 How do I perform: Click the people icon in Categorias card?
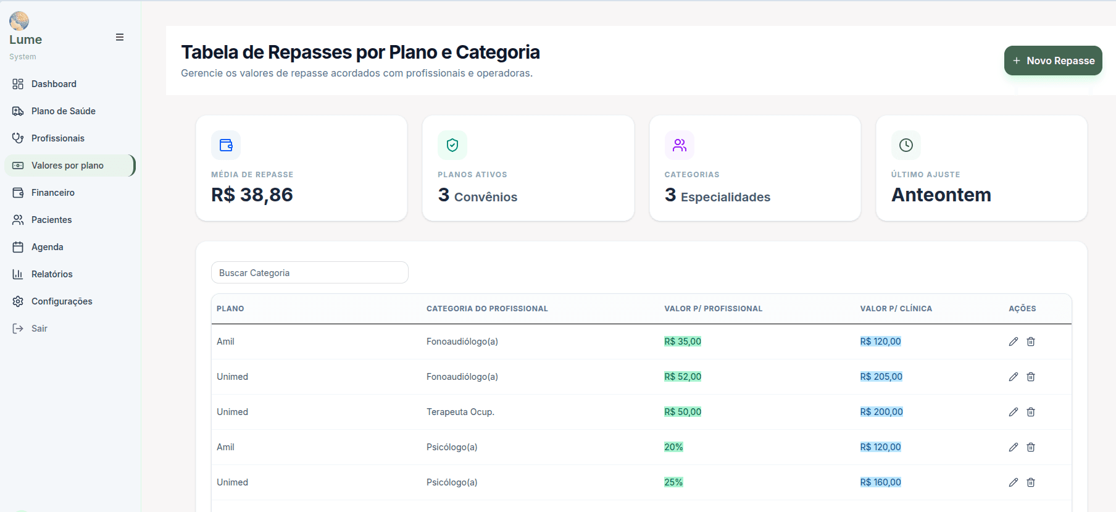click(680, 145)
